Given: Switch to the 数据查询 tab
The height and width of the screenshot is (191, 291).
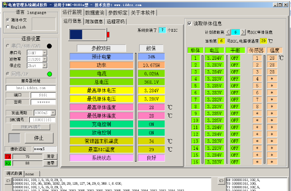Looking at the screenshot, I should point(95,13).
